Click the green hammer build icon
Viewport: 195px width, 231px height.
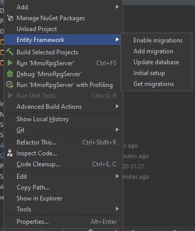10,52
